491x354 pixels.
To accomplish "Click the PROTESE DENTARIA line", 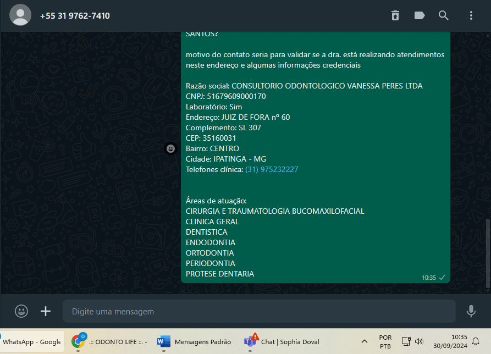I will pos(220,274).
